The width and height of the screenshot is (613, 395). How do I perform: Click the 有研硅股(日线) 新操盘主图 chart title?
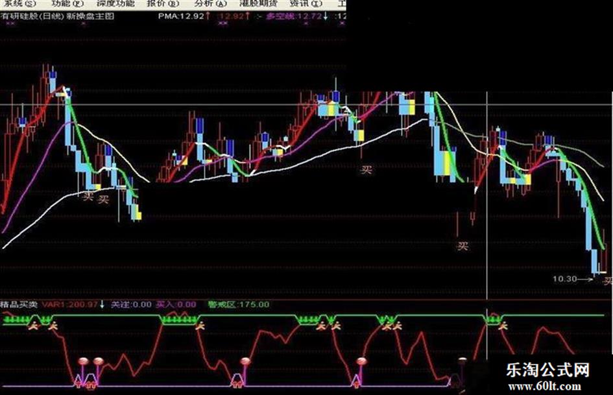tap(58, 16)
